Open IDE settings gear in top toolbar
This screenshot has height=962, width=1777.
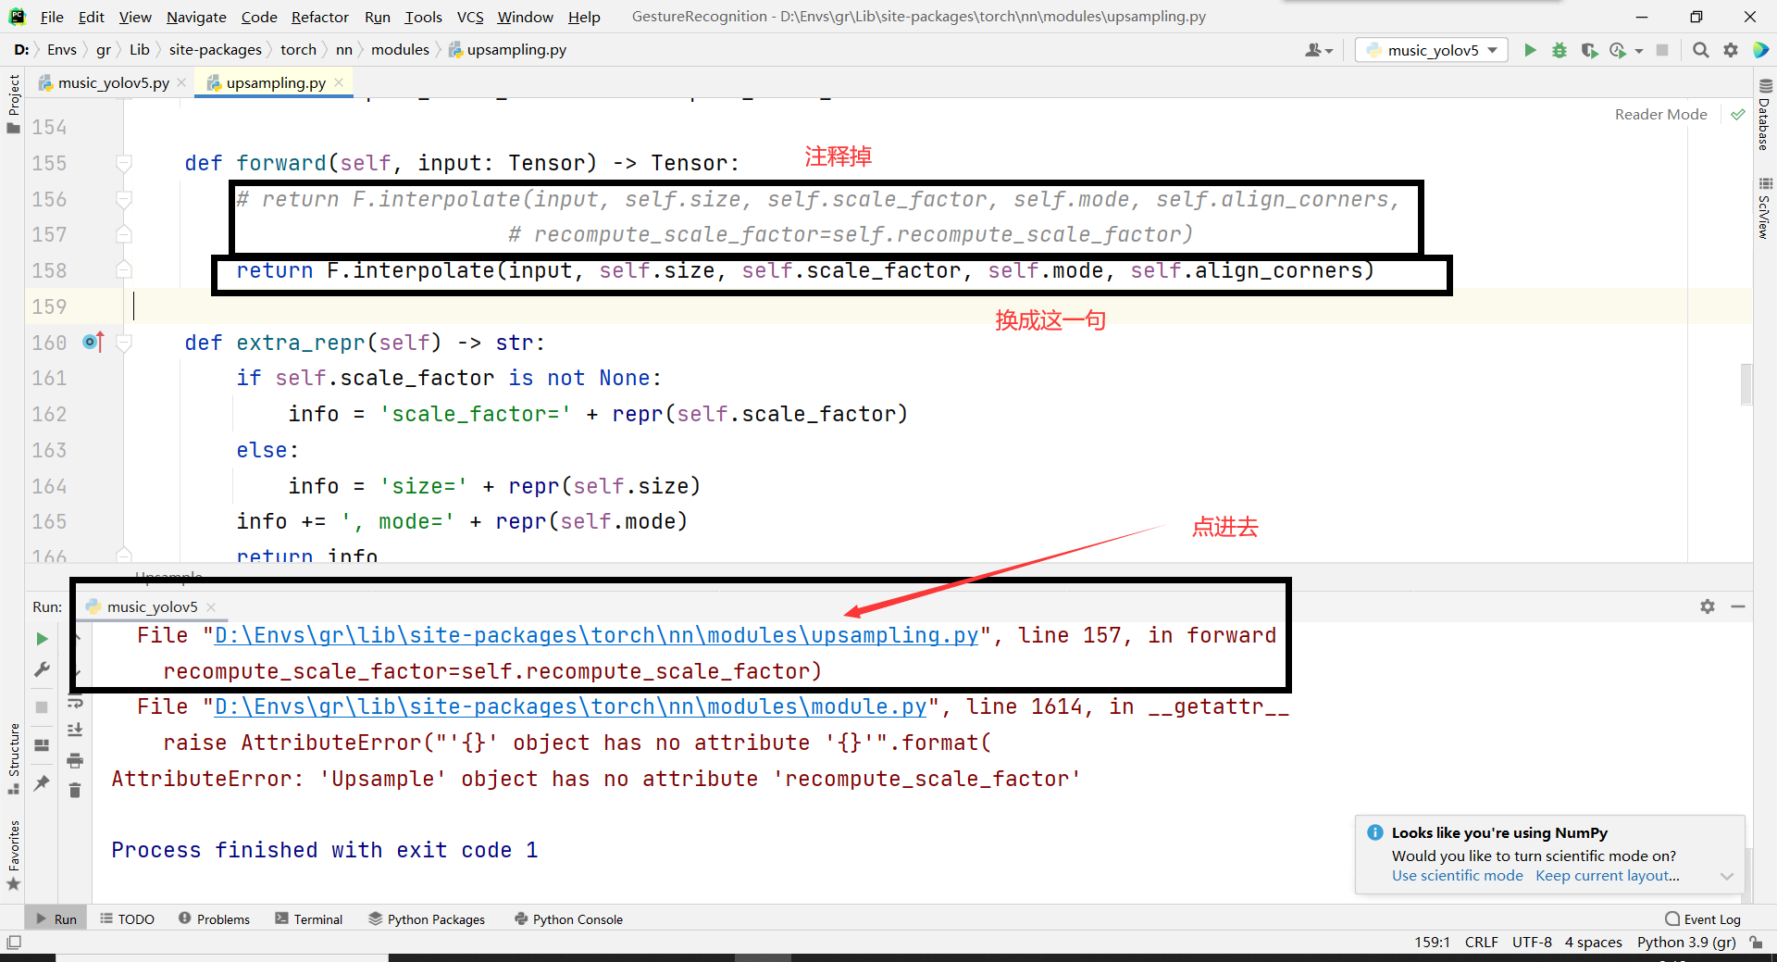(x=1730, y=50)
